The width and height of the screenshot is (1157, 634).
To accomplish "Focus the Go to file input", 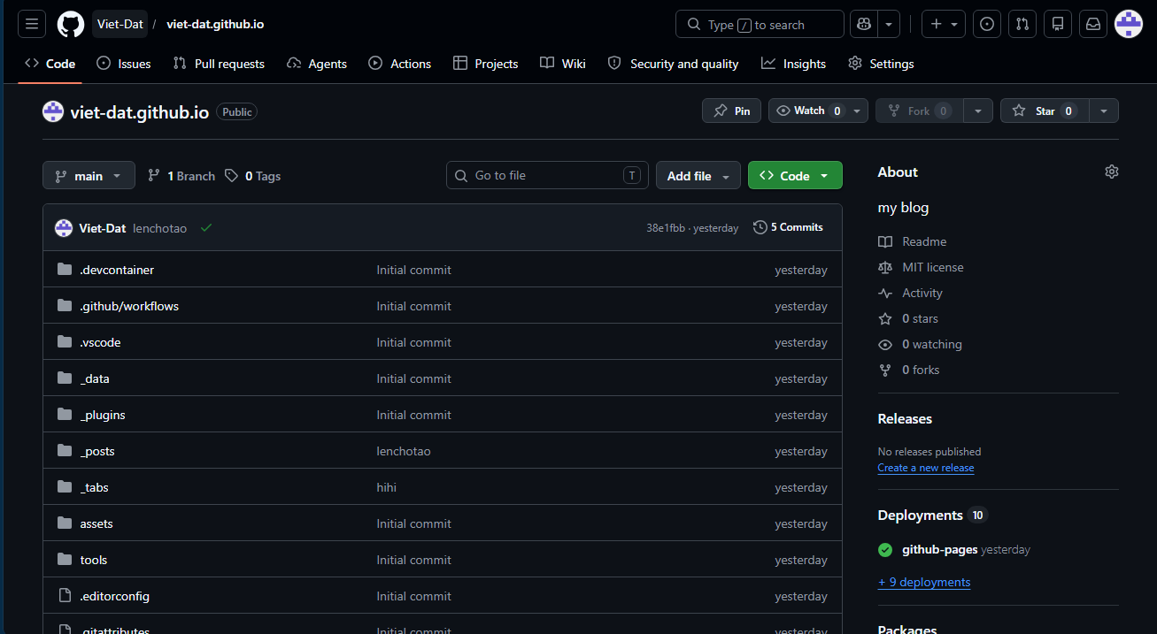I will [547, 175].
